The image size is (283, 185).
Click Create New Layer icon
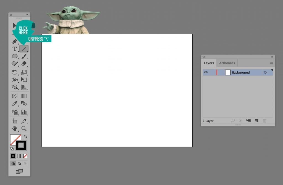coord(257,120)
